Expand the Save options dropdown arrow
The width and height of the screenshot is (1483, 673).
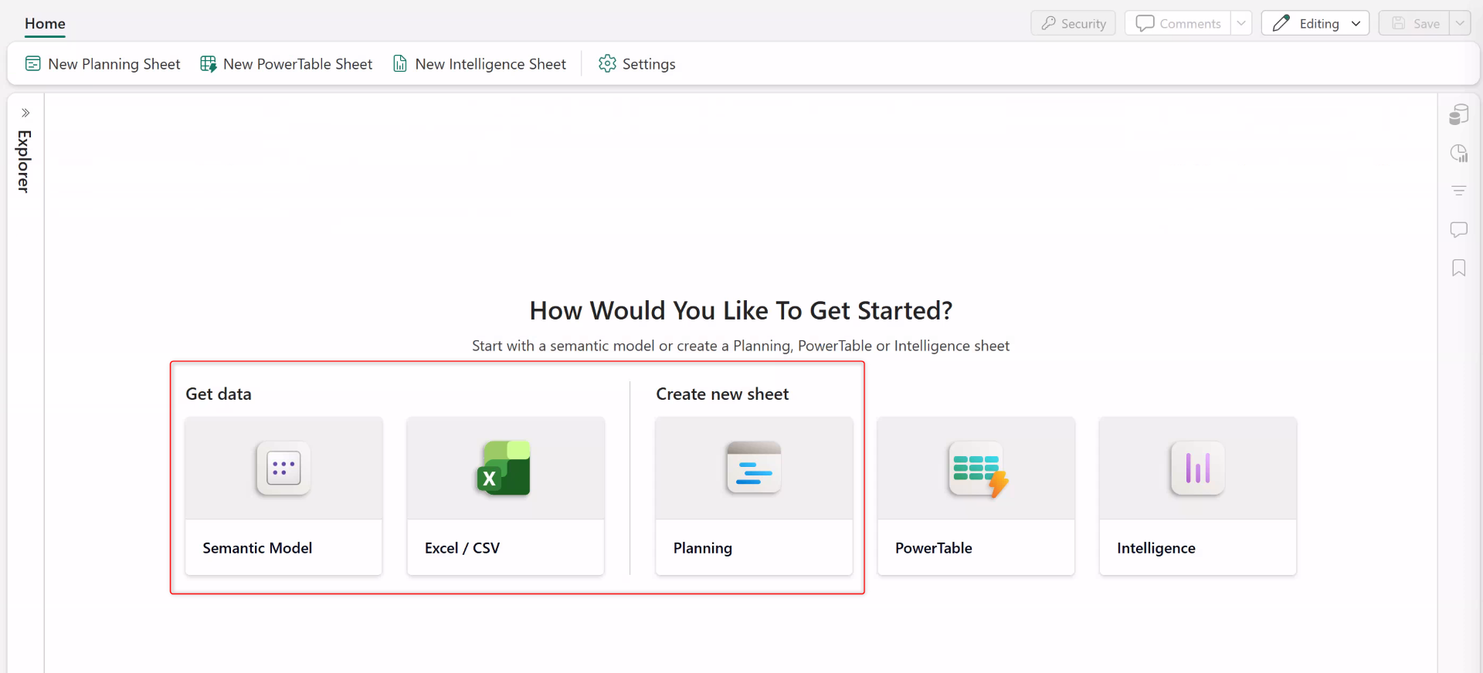point(1460,23)
